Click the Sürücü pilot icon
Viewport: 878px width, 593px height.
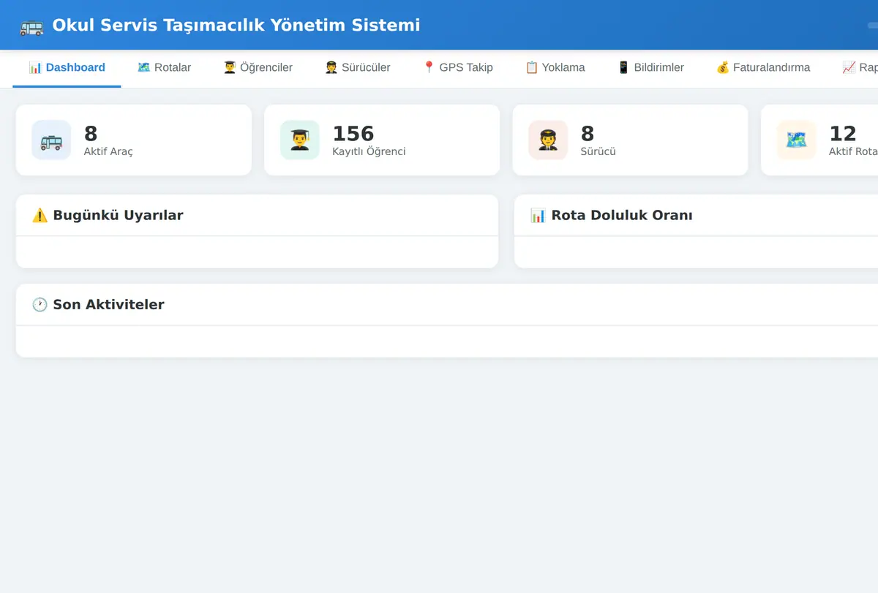point(548,140)
